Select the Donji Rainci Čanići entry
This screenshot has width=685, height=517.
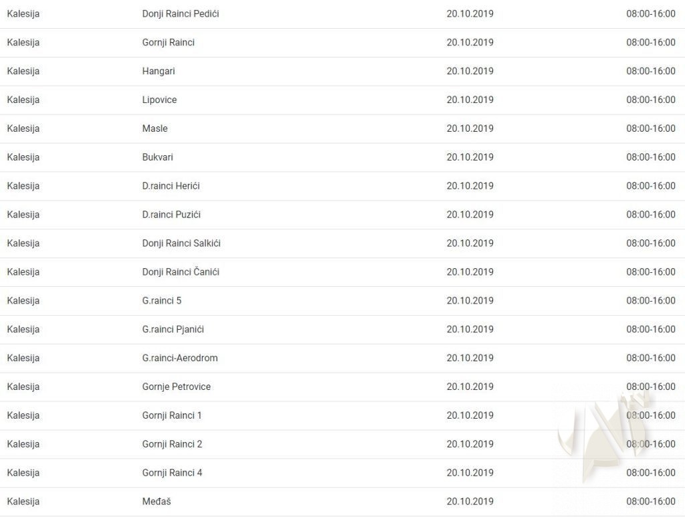181,272
